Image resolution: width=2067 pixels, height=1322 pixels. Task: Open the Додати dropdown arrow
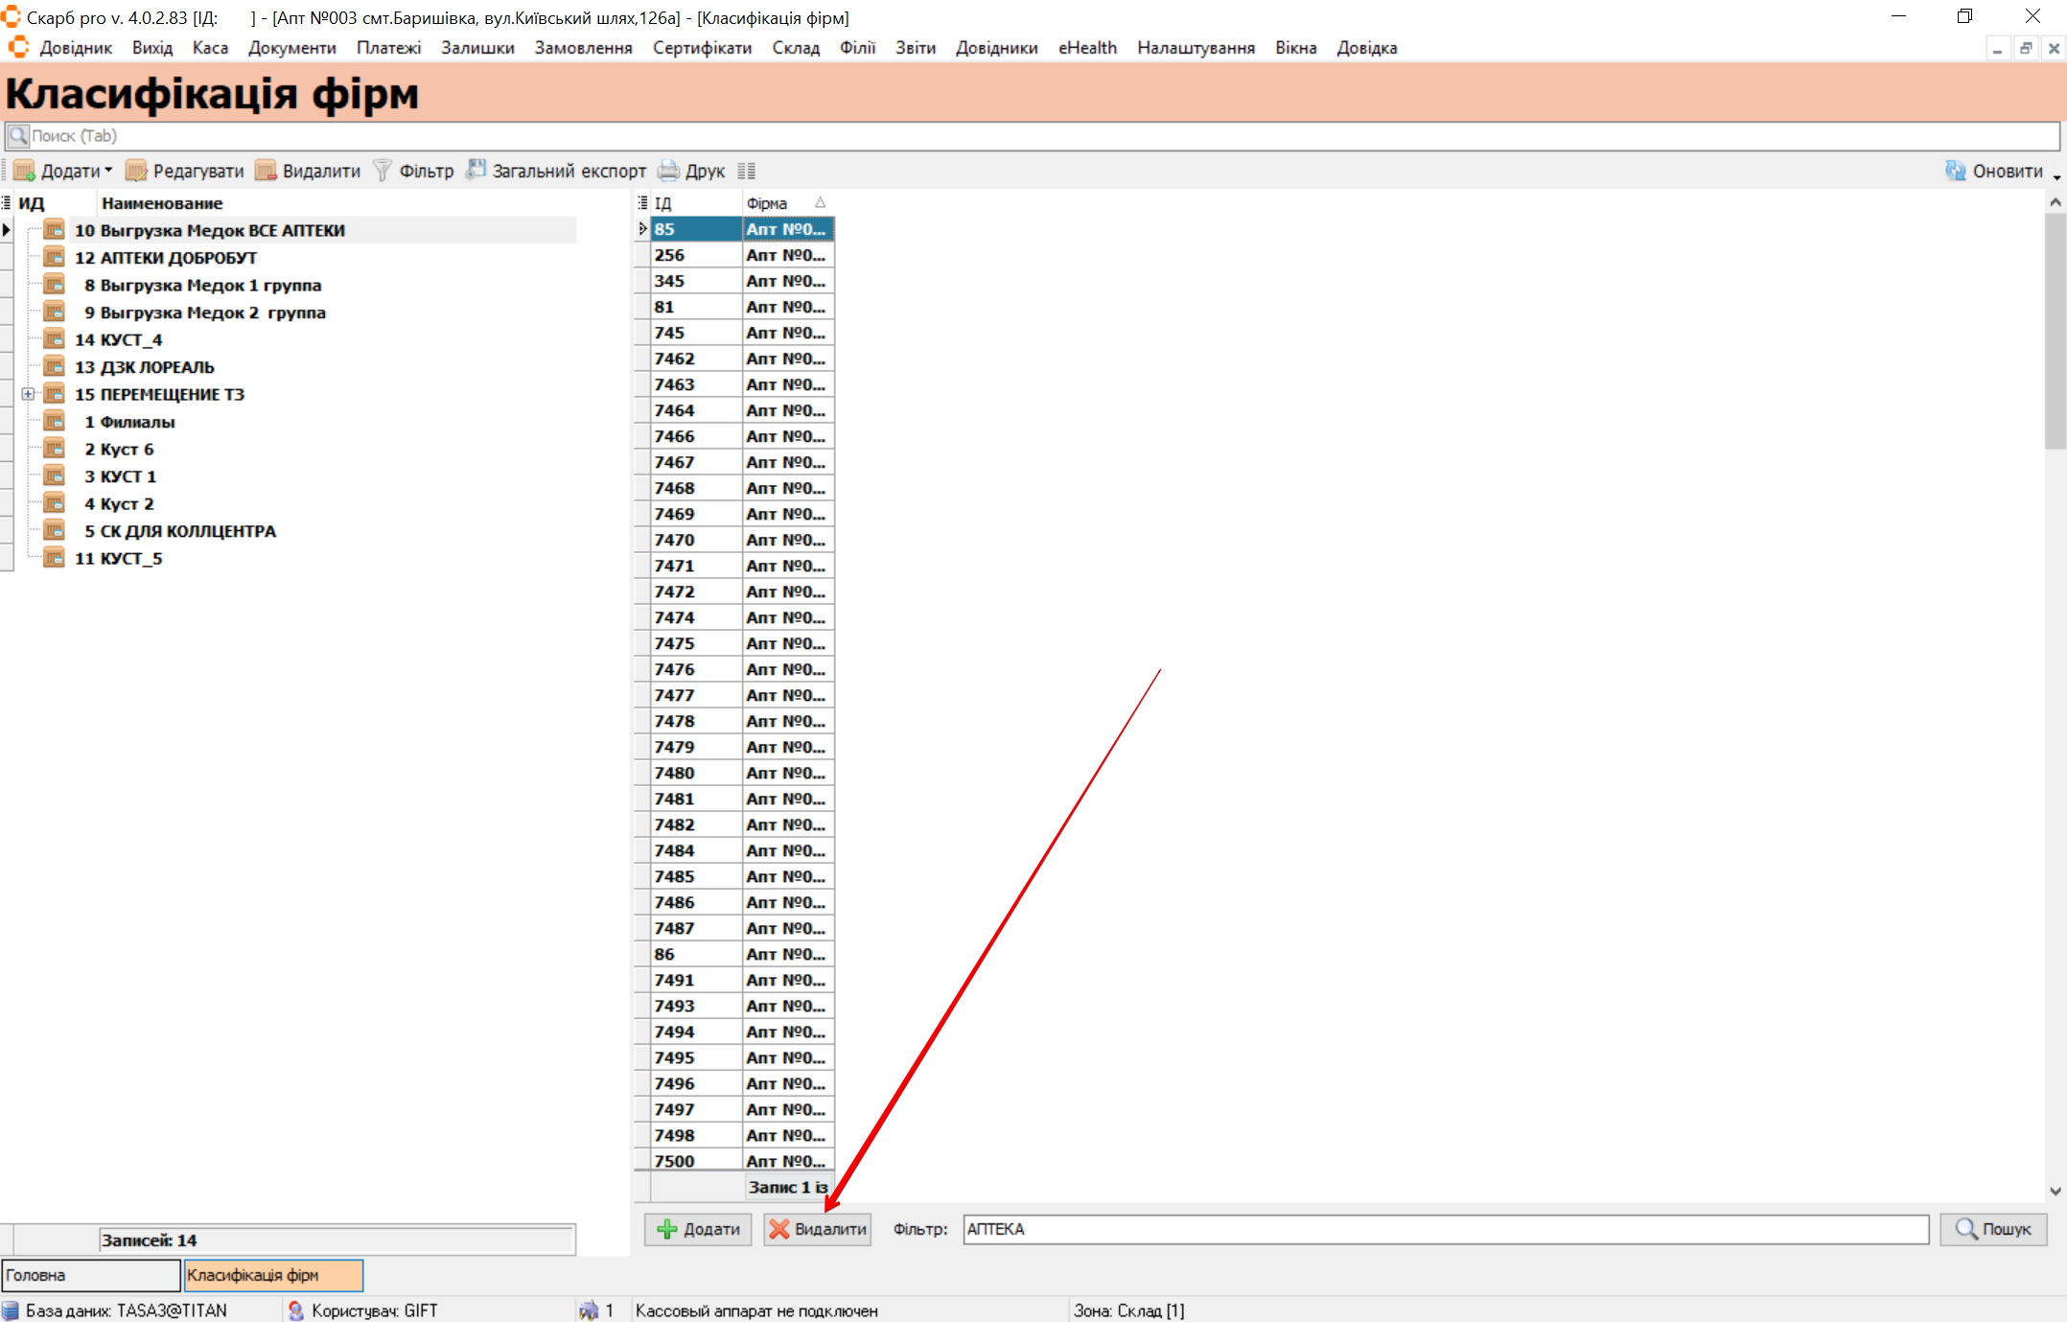[108, 171]
